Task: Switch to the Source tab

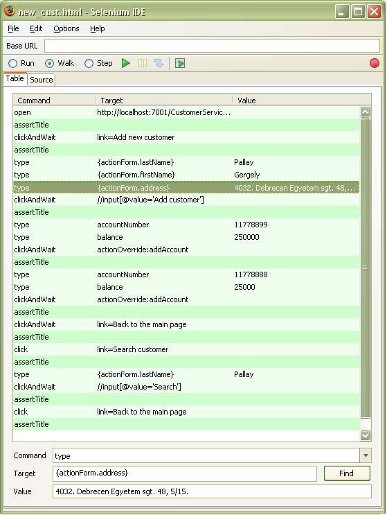Action: coord(42,80)
